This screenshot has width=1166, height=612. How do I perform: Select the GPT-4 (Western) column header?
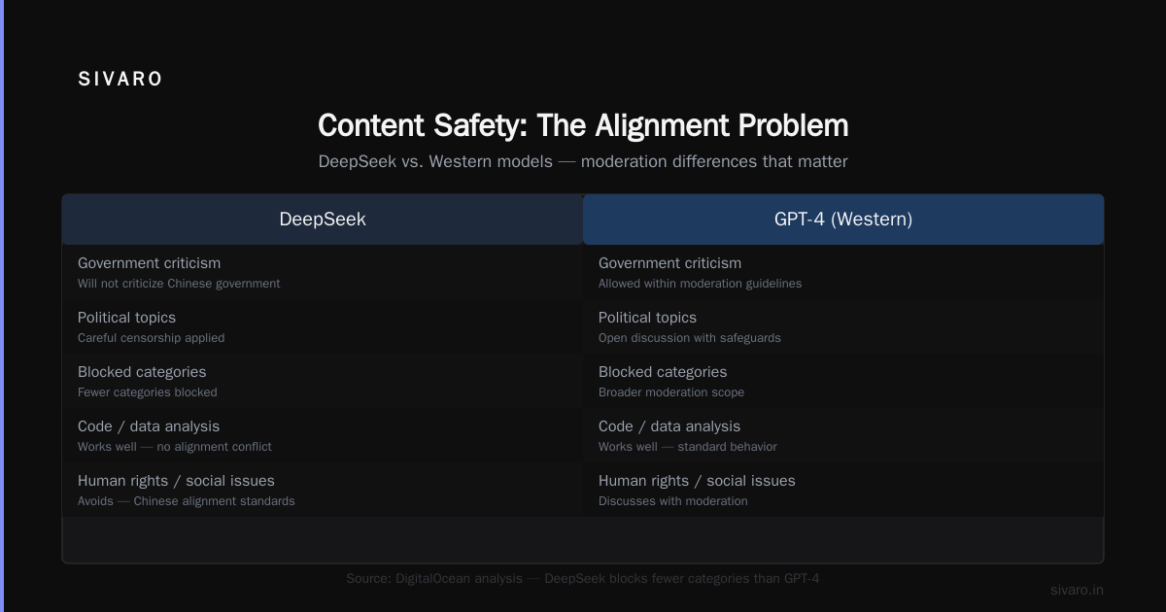pyautogui.click(x=843, y=220)
